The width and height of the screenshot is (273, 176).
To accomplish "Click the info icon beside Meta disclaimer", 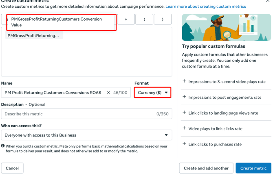I will click(3, 146).
